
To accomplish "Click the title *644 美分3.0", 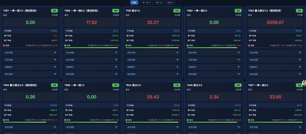I will click(x=133, y=85).
